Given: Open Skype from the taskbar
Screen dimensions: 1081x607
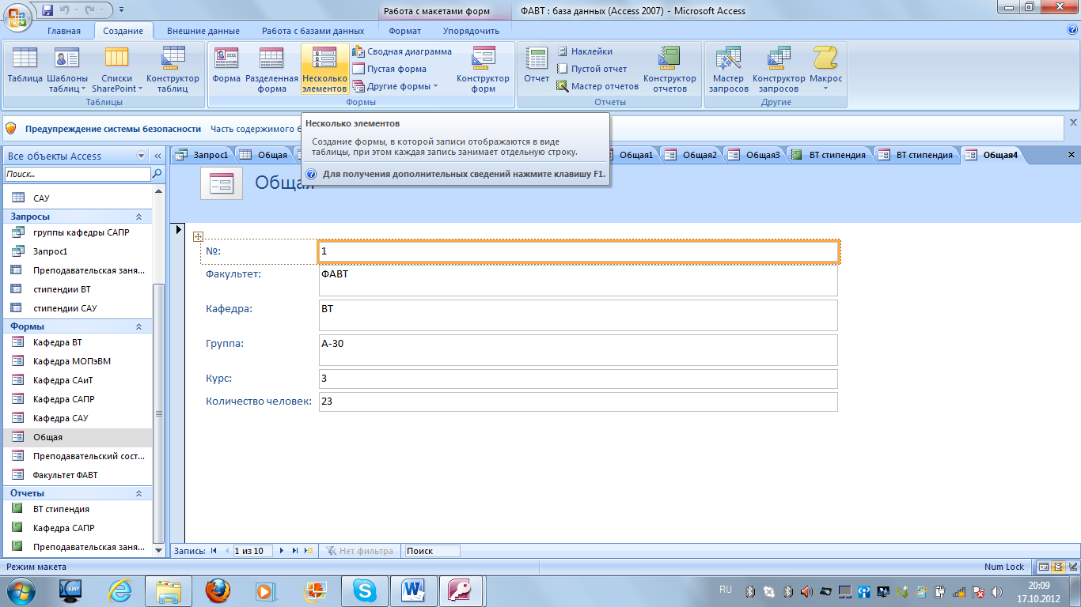Looking at the screenshot, I should tap(364, 590).
